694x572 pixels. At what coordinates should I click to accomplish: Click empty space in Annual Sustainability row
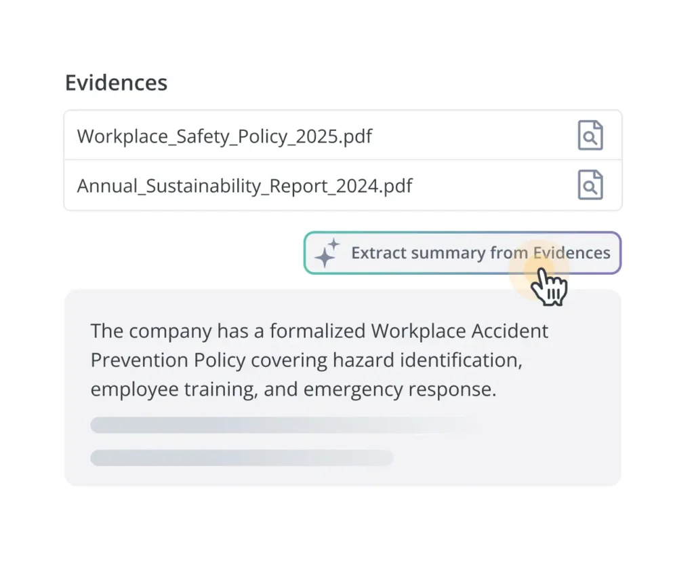tap(495, 185)
